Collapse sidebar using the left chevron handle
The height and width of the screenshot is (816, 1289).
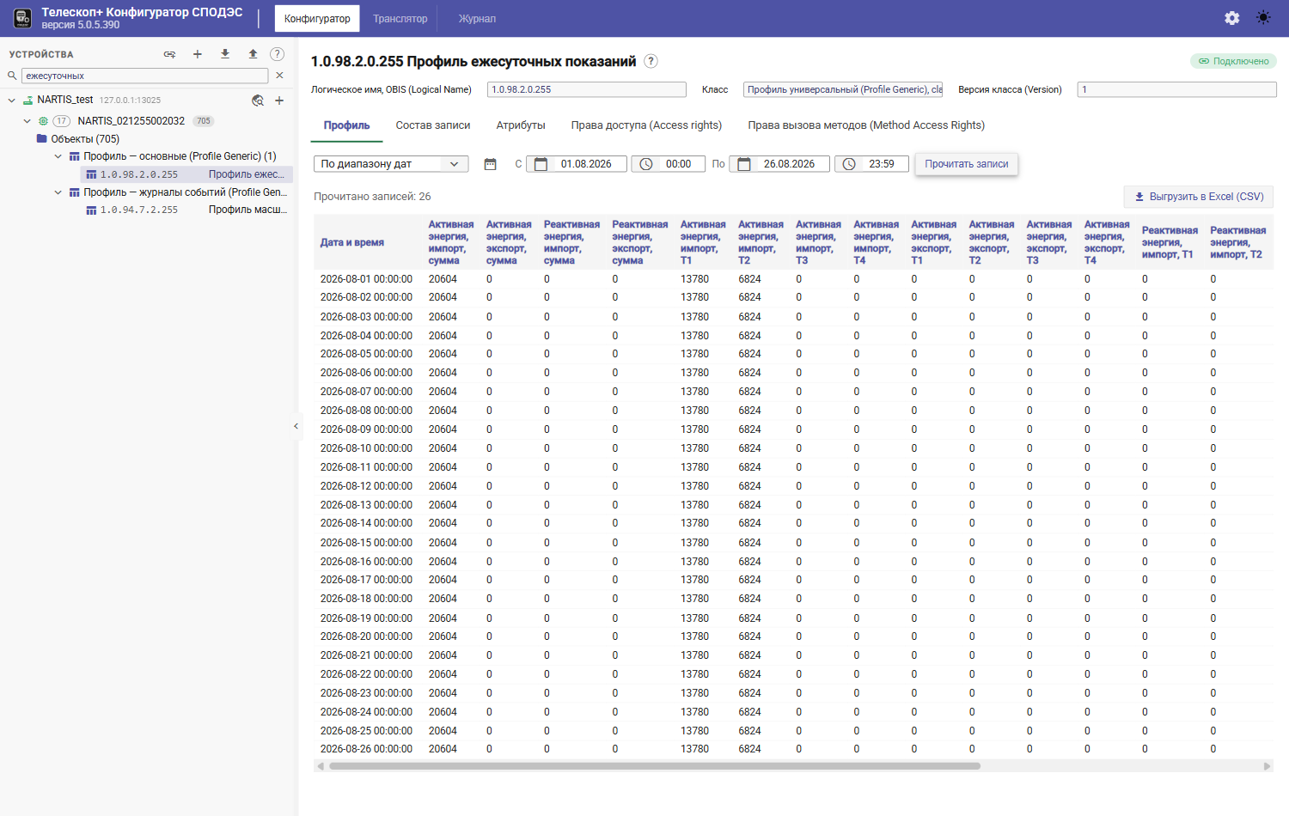[296, 426]
